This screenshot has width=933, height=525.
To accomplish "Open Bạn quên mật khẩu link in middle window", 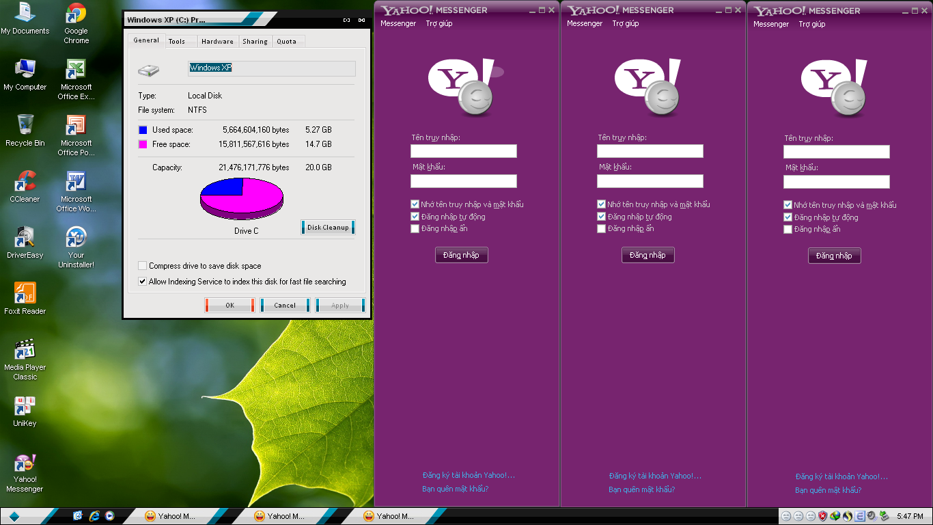I will click(642, 489).
